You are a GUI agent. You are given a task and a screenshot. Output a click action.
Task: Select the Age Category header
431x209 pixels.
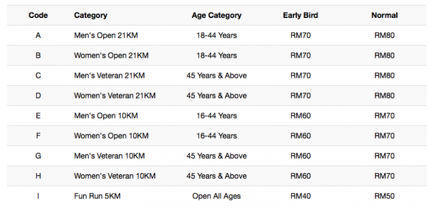pyautogui.click(x=217, y=15)
